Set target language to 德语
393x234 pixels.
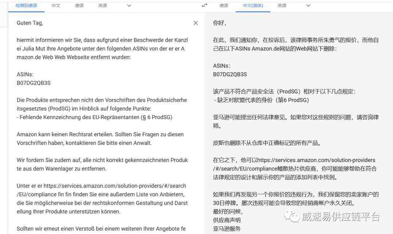click(224, 5)
